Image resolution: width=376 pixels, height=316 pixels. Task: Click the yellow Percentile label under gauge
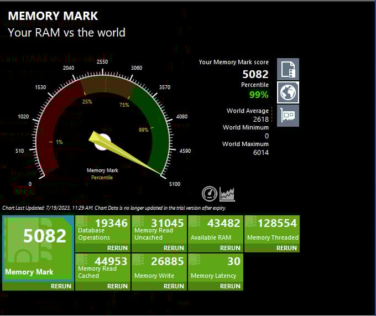pyautogui.click(x=102, y=178)
